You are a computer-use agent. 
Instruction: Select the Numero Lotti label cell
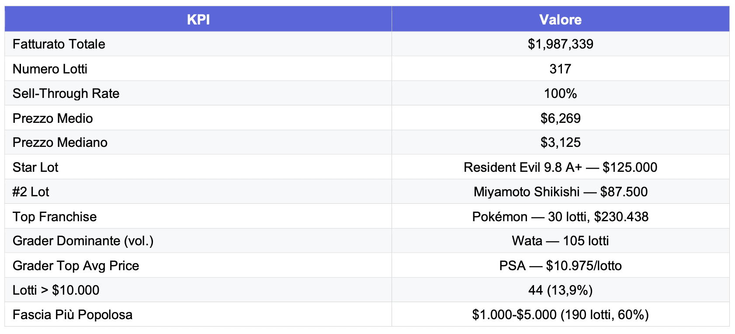(50, 69)
